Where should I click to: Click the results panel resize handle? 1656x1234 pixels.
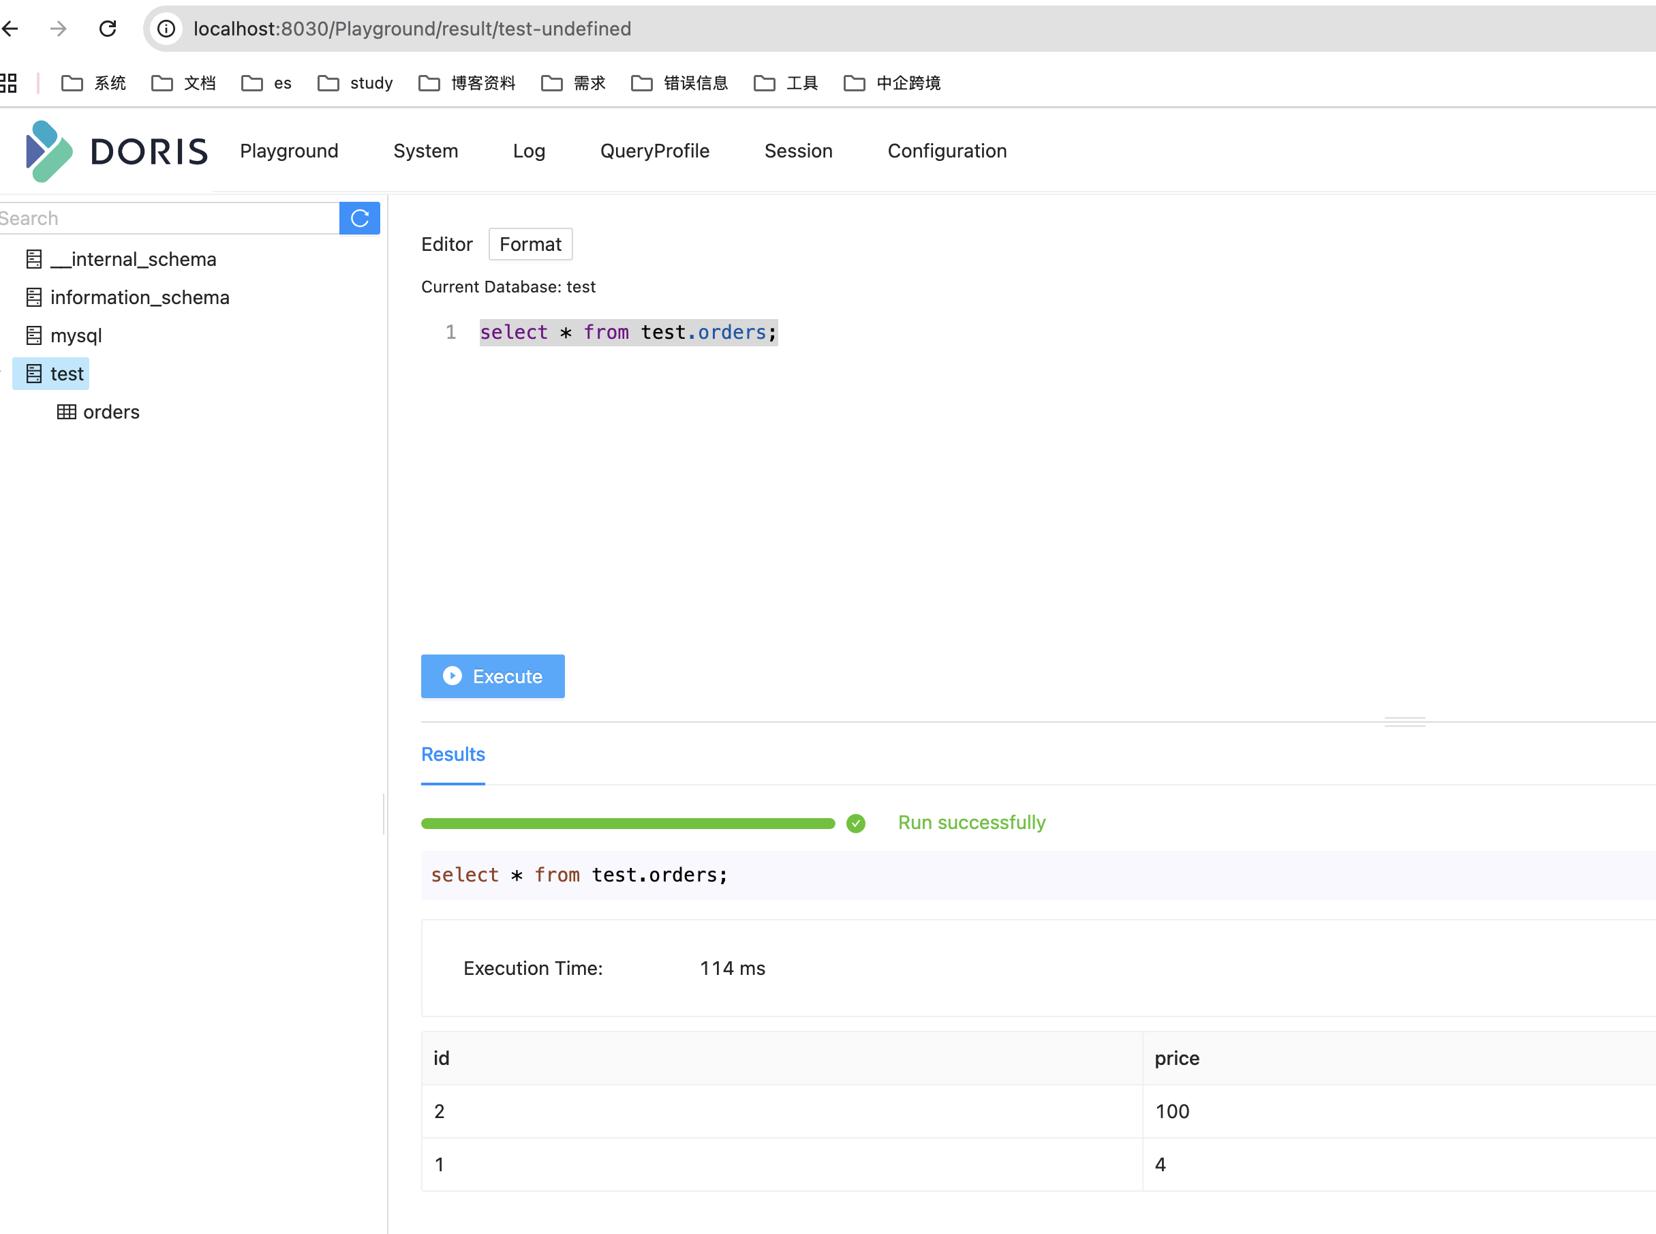[x=1405, y=721]
